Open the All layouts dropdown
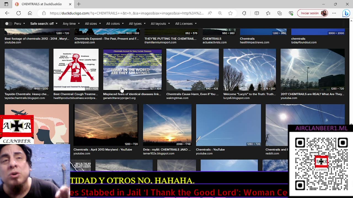The image size is (353, 198). pyautogui.click(x=160, y=24)
